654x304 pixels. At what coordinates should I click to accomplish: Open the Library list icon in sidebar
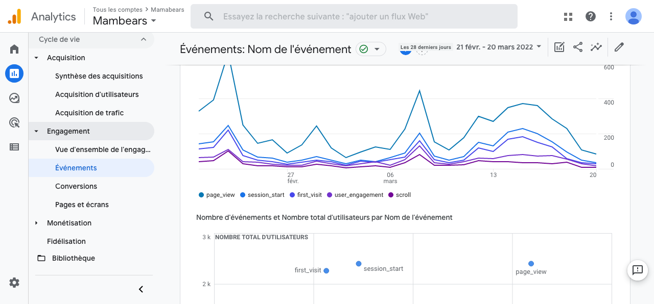pos(14,147)
